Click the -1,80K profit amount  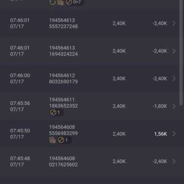coord(160,106)
